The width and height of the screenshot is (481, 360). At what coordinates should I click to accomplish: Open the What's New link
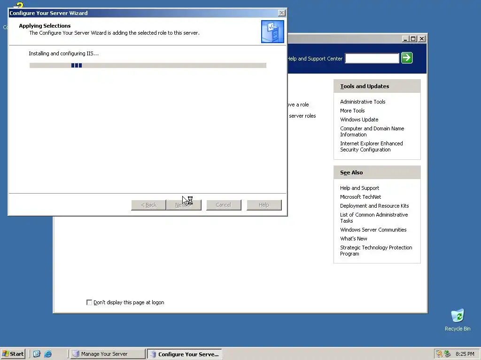pos(353,239)
